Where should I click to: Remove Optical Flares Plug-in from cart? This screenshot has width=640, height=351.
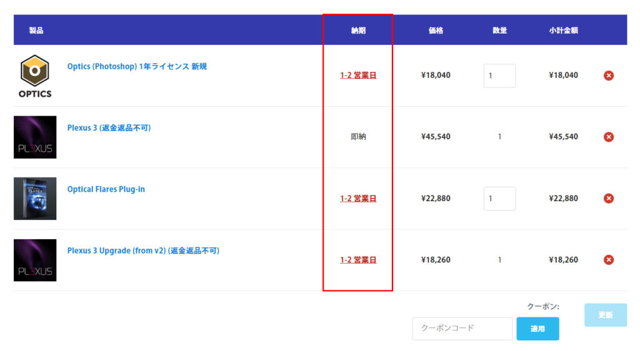pyautogui.click(x=609, y=199)
